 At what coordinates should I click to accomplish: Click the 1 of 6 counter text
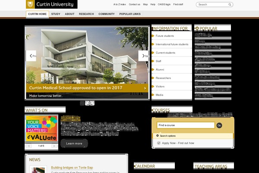click(x=41, y=146)
